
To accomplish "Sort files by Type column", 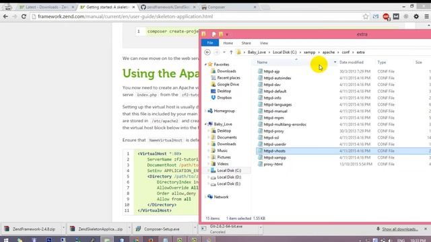I will [x=382, y=63].
